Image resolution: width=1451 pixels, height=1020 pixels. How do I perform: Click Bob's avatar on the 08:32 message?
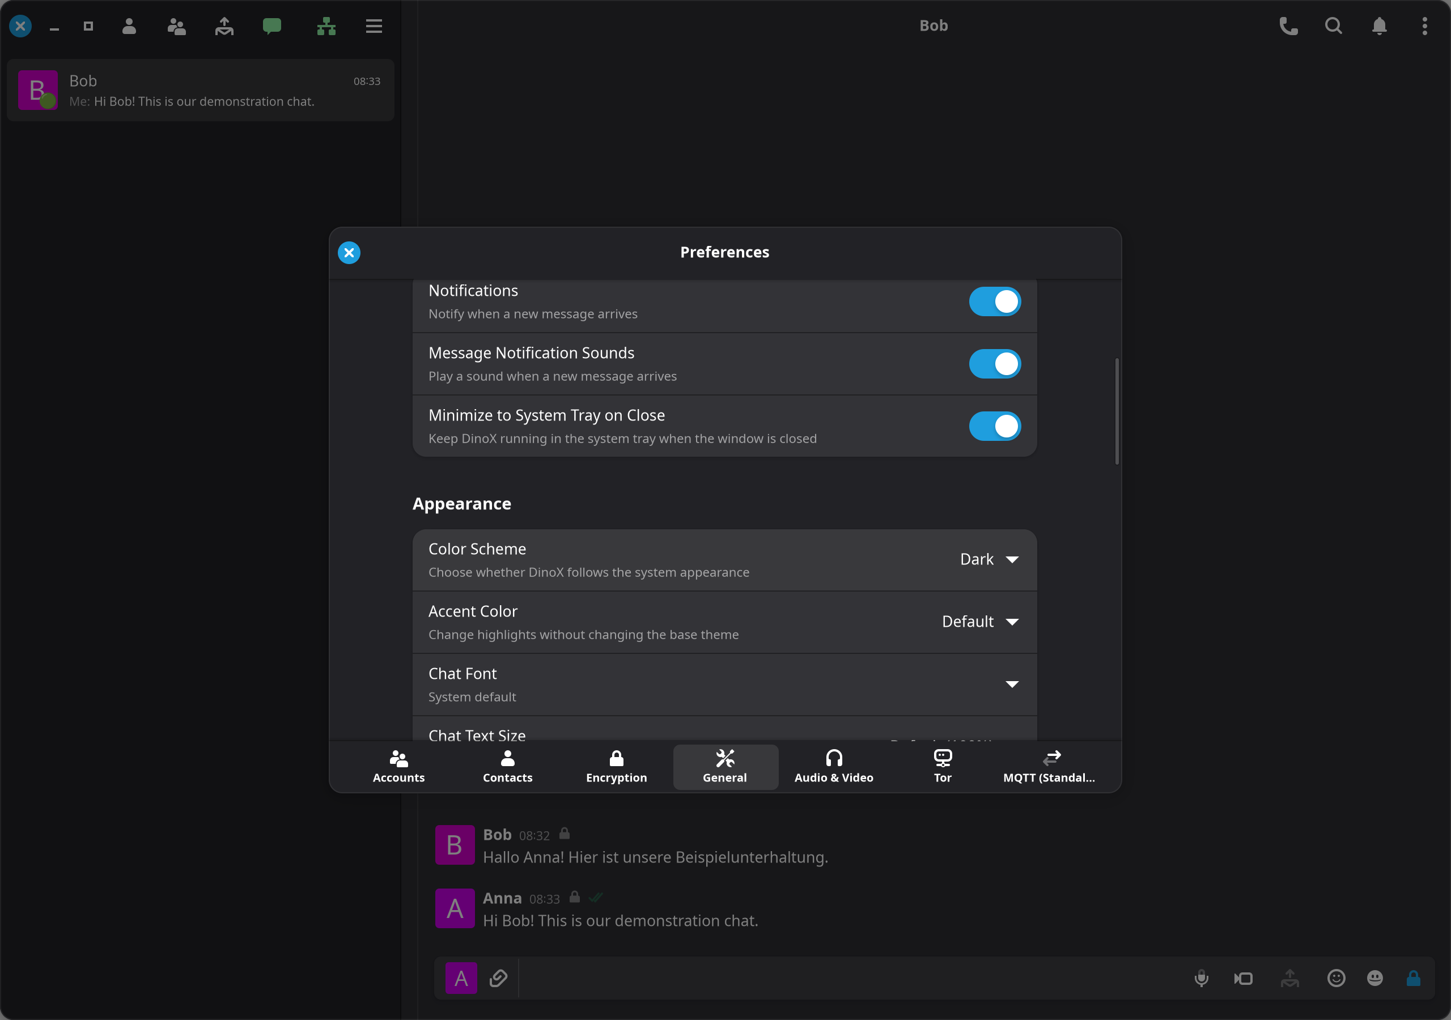tap(455, 845)
